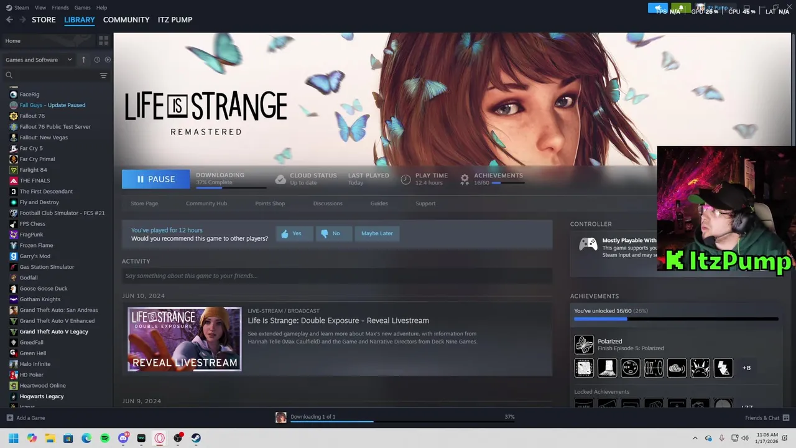The image size is (796, 448).
Task: Sort library with the up-arrow icon
Action: coord(83,60)
